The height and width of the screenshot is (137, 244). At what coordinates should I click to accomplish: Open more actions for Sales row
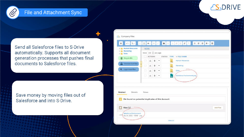coord(159,71)
